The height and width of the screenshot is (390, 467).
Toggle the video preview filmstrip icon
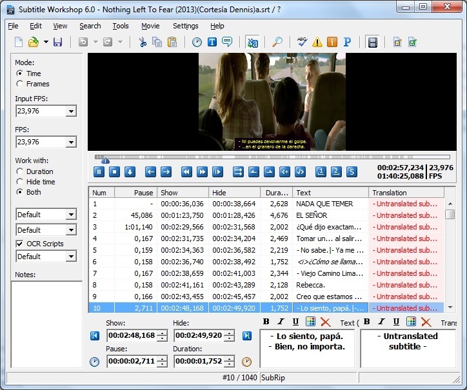click(372, 42)
